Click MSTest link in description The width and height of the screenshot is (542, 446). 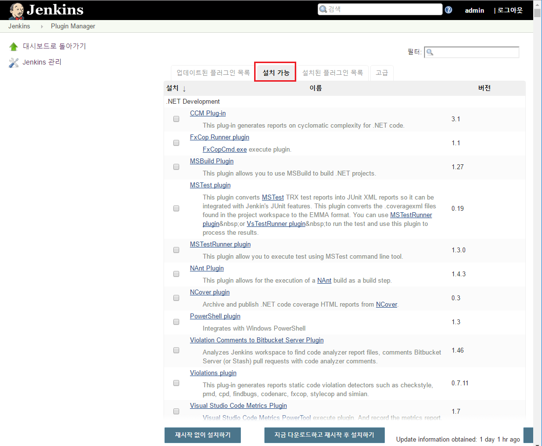click(x=273, y=198)
